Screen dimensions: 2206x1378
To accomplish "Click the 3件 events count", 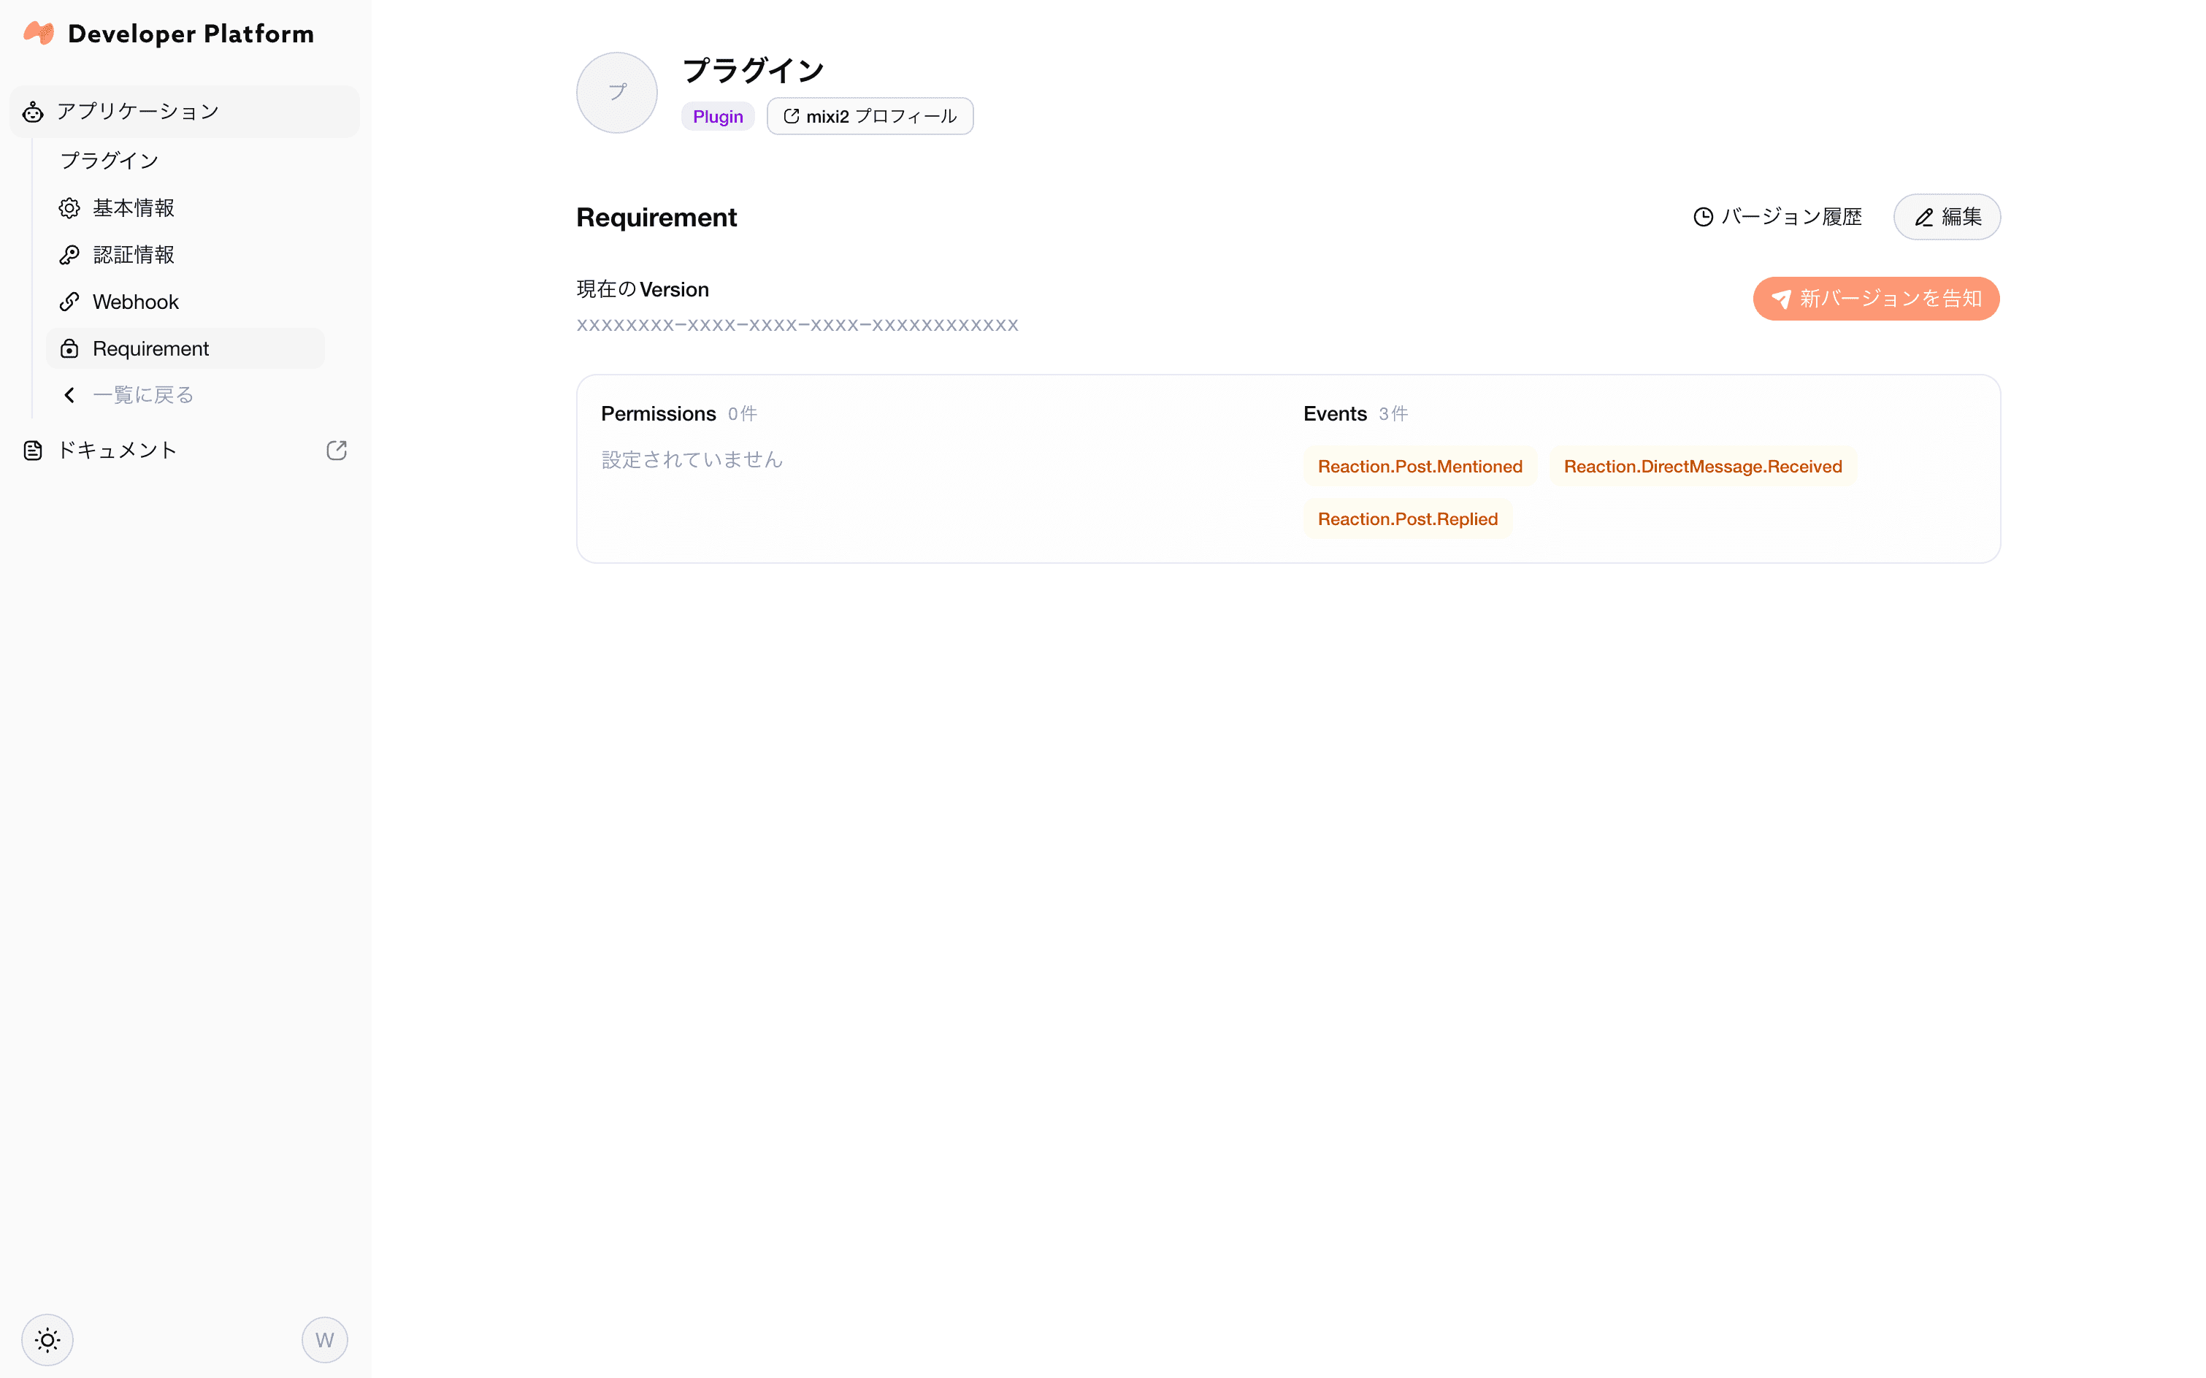I will (1393, 414).
